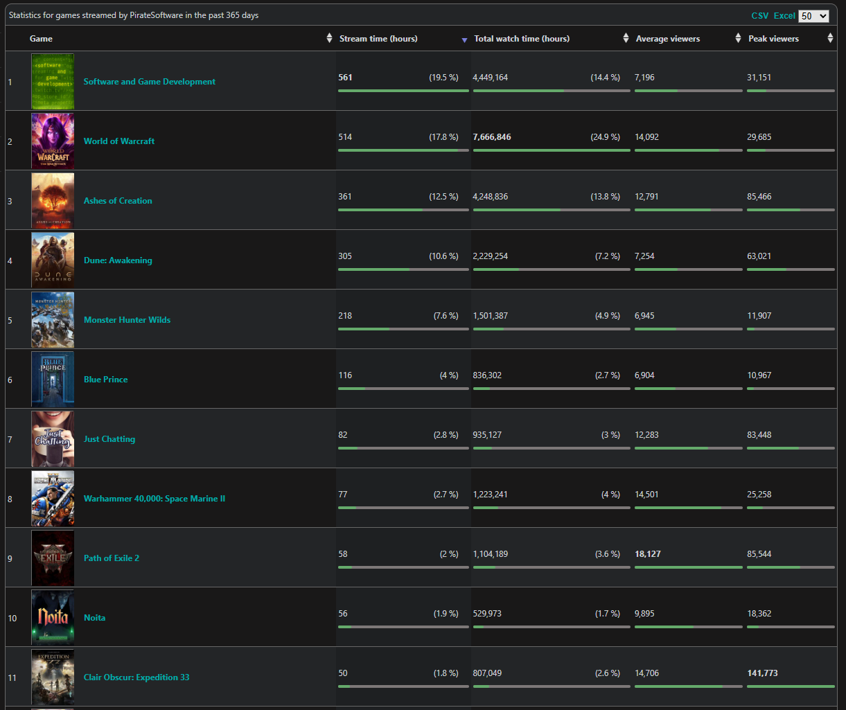Open the Noita link
846x710 pixels.
point(95,618)
